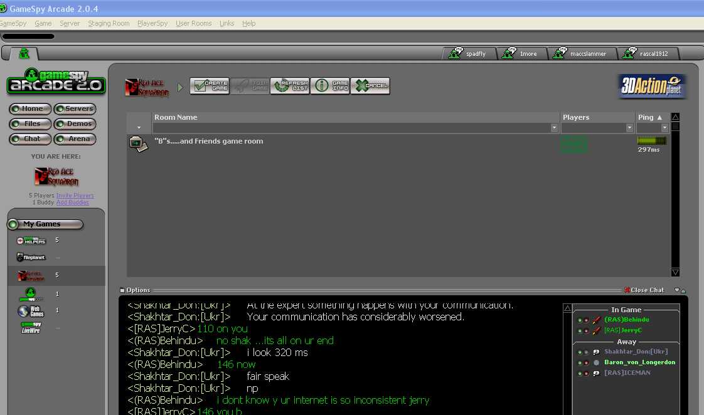This screenshot has height=415, width=704.
Task: Open the Game menu
Action: (43, 23)
